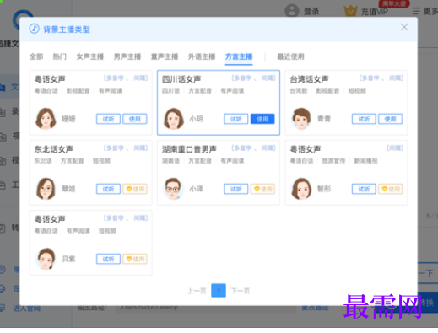Click 使用 button for first 粤语女声
Screen dimensions: 438x333
point(135,119)
